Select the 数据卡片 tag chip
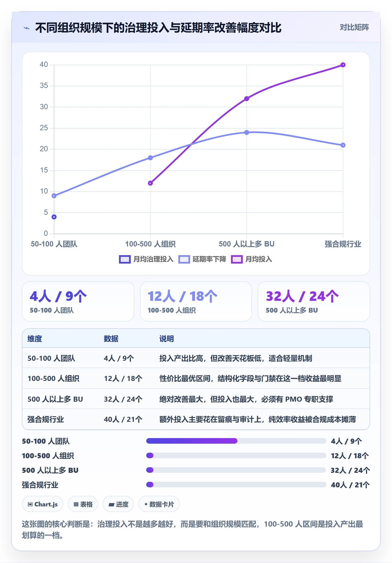This screenshot has width=392, height=563. [159, 504]
